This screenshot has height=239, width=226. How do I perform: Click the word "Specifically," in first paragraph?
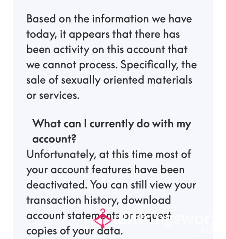tap(150, 65)
